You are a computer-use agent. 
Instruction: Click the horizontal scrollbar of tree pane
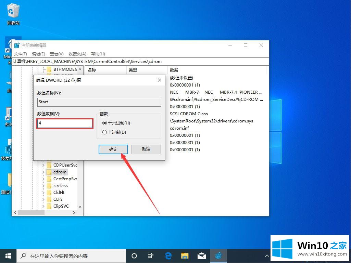[45, 212]
